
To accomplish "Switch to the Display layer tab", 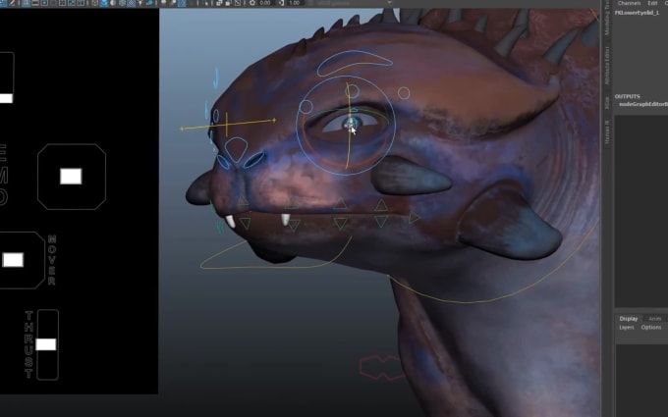I will 629,319.
